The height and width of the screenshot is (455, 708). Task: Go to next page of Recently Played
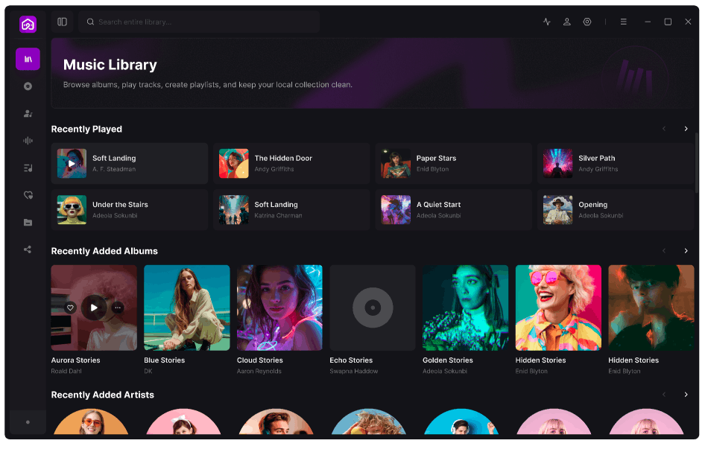pyautogui.click(x=686, y=129)
